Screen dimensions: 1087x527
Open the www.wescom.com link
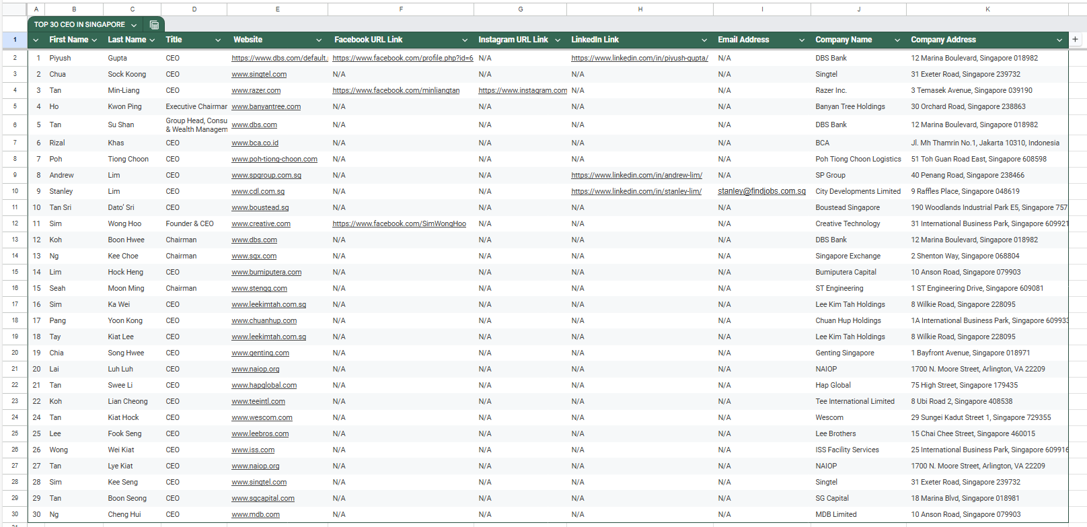[x=262, y=418]
